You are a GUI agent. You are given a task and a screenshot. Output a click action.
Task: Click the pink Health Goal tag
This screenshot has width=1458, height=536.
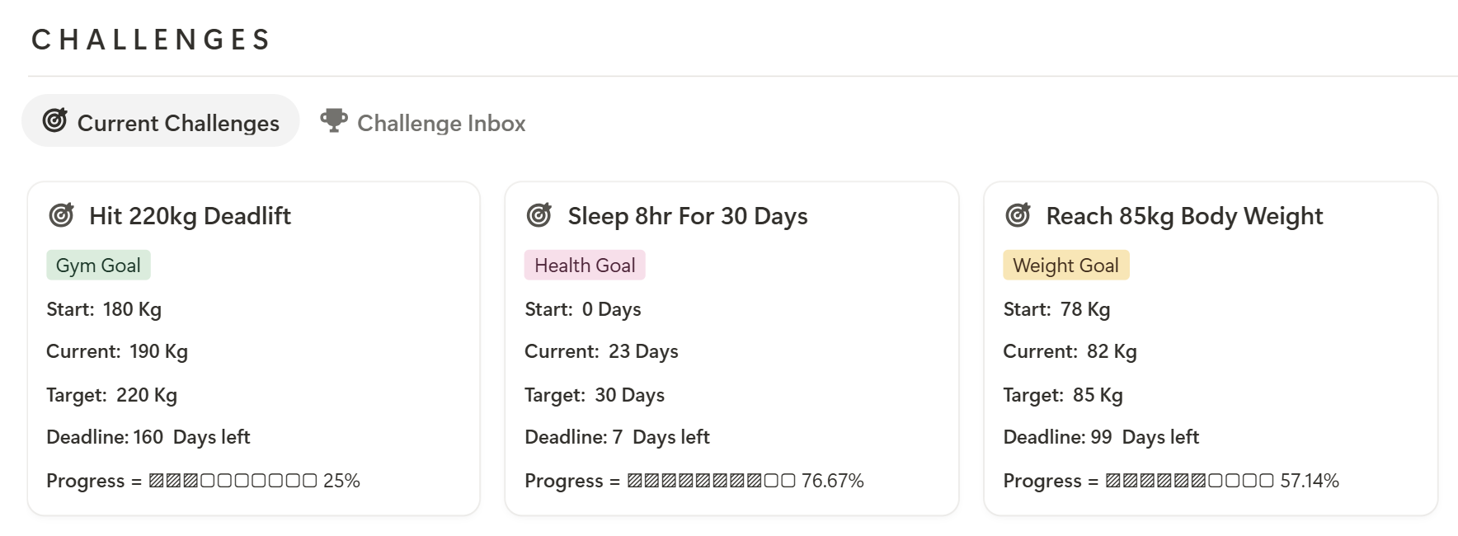click(x=585, y=266)
